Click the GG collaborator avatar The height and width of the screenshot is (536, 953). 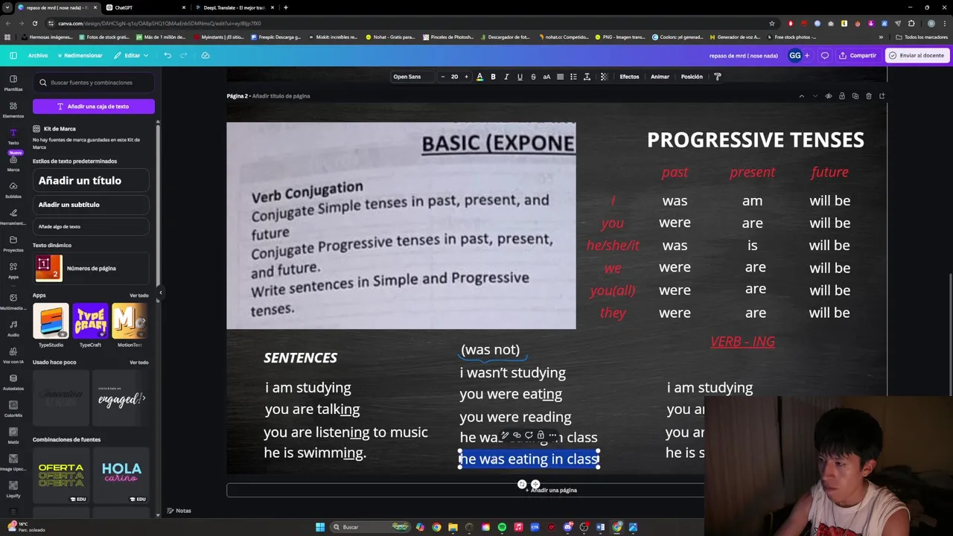[795, 55]
